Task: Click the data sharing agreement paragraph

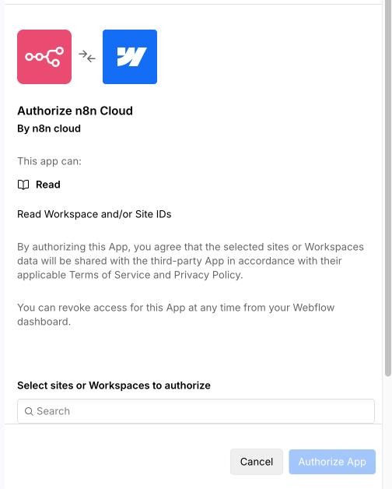Action: coord(191,261)
